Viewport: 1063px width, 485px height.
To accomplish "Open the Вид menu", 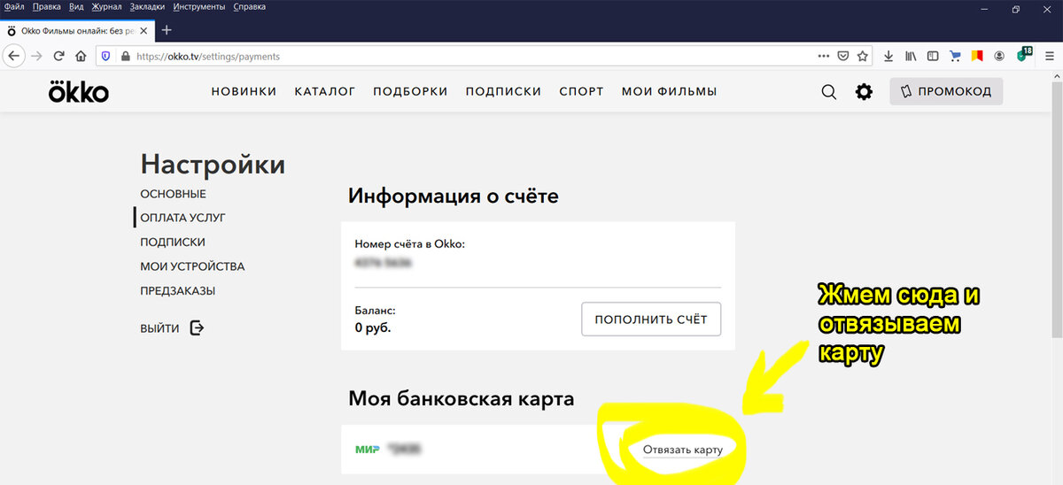I will coord(77,7).
